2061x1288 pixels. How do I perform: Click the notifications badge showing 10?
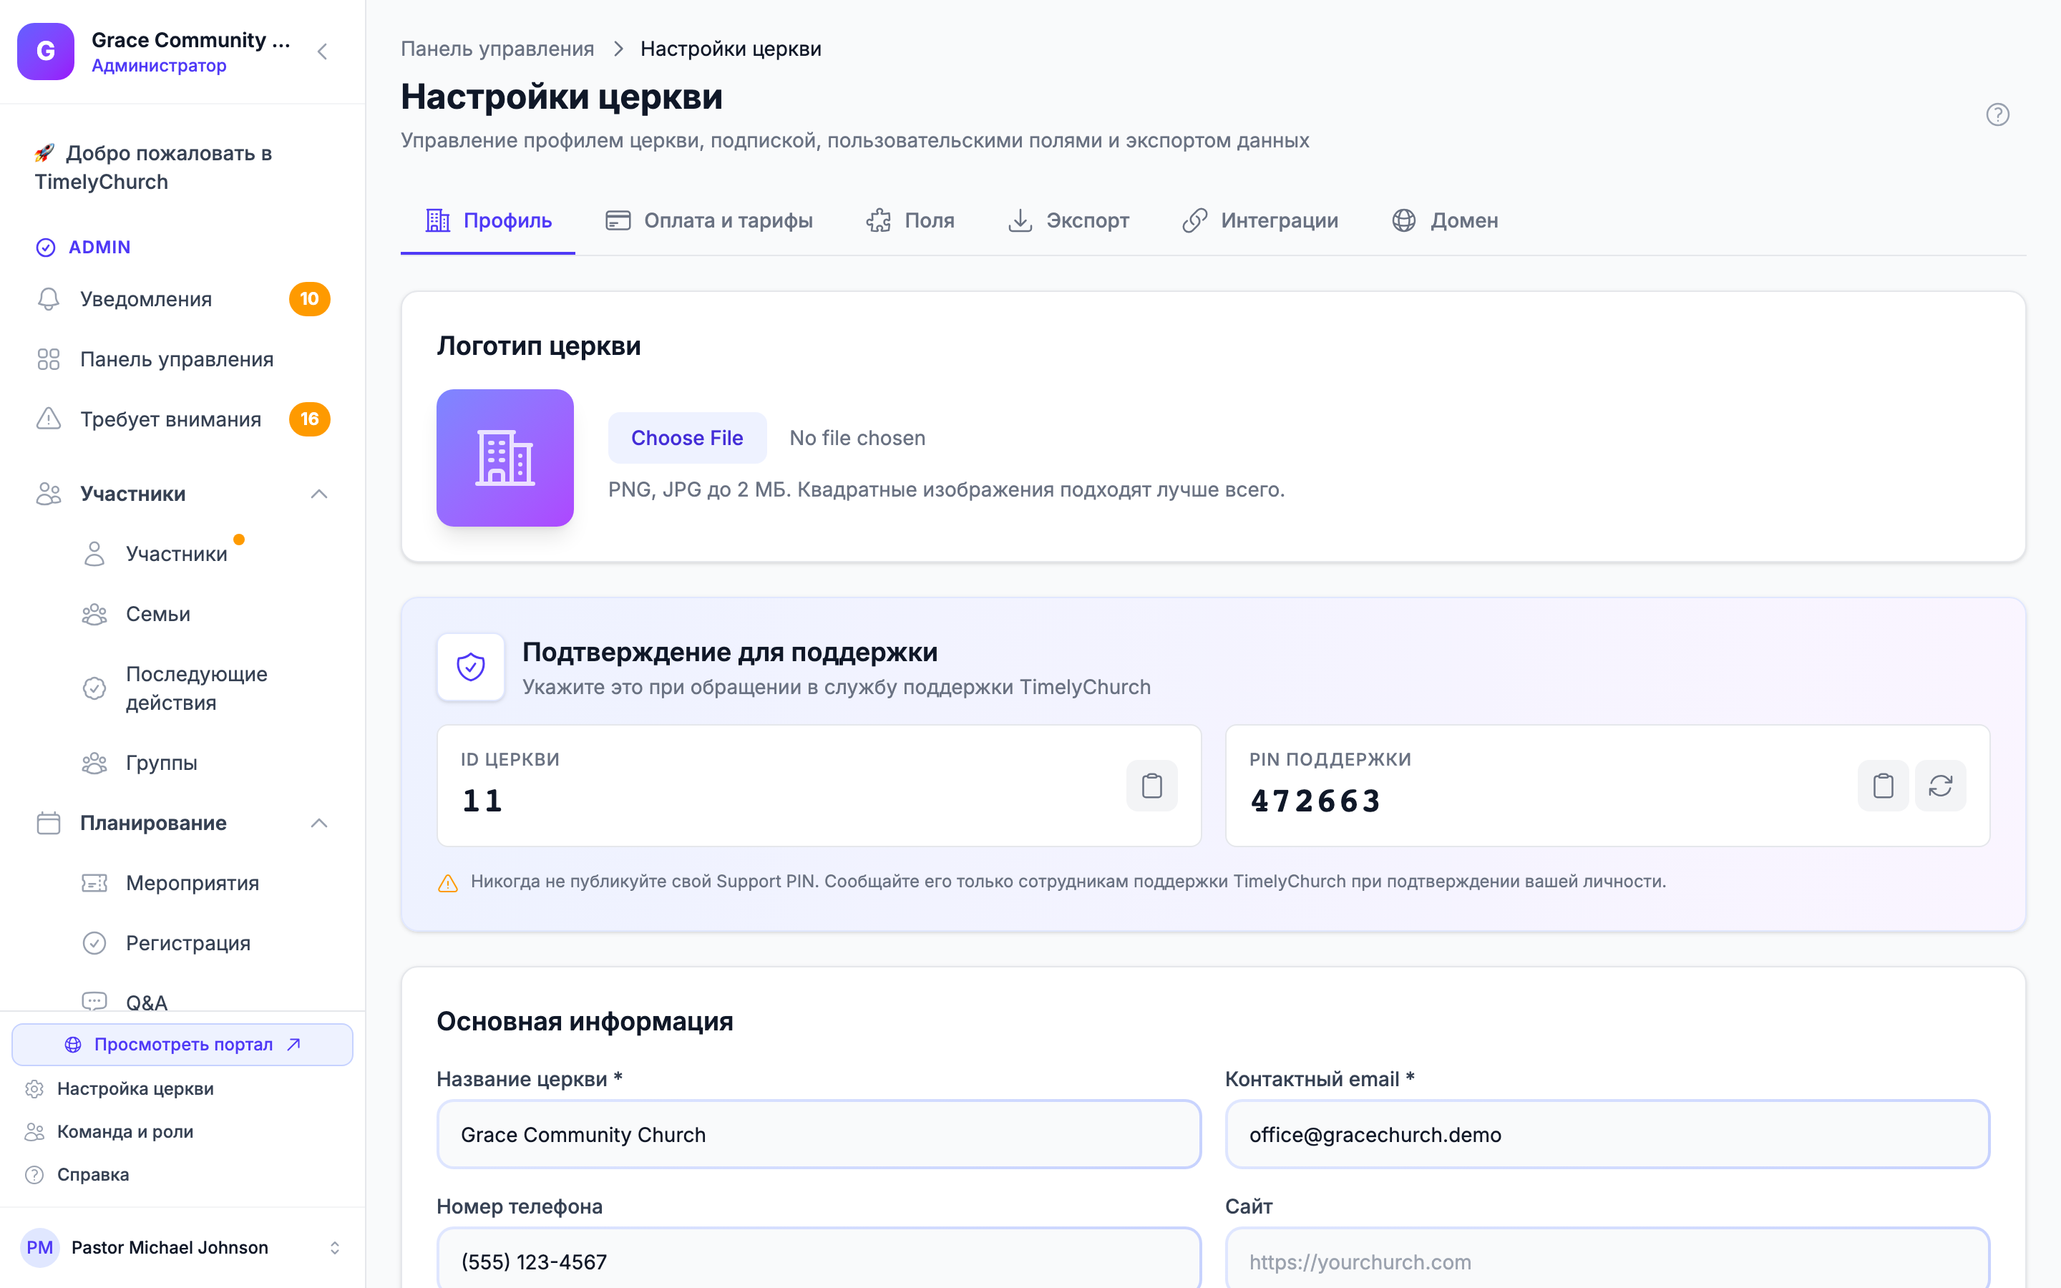(309, 299)
